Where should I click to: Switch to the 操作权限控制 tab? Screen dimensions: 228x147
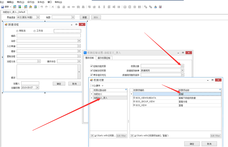coord(104,58)
